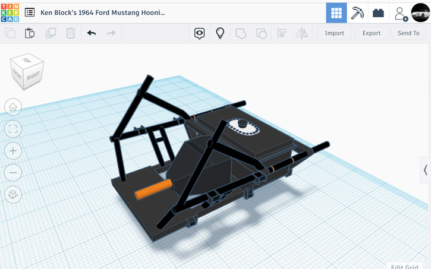
Task: Click the Fit all in view button
Action: [x=13, y=129]
